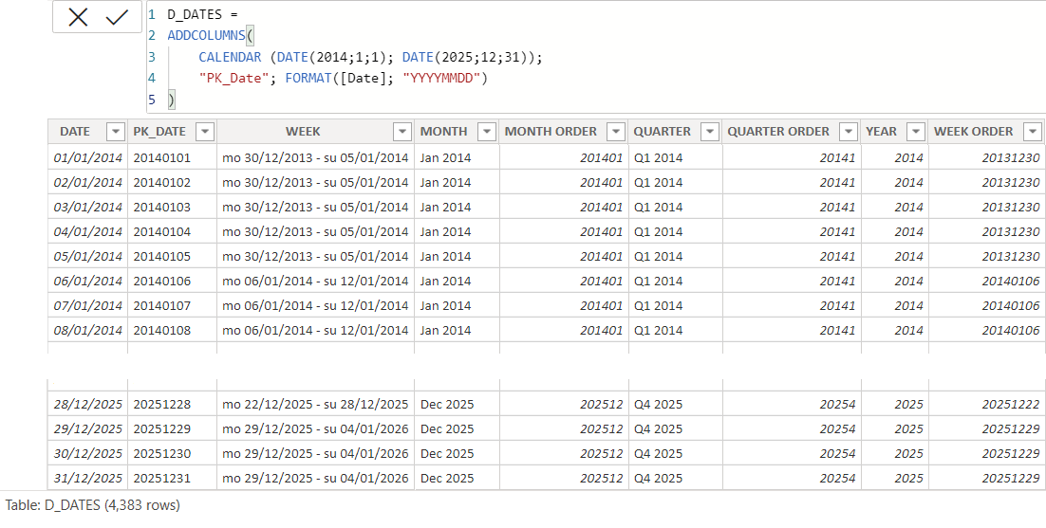Select year 2014 cell in row 07/01/2014
The width and height of the screenshot is (1046, 528).
894,305
